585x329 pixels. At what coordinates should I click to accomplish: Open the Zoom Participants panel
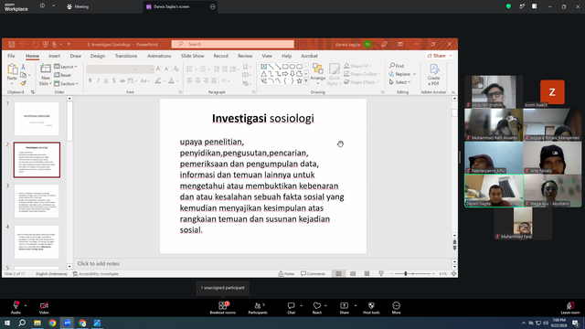point(258,308)
